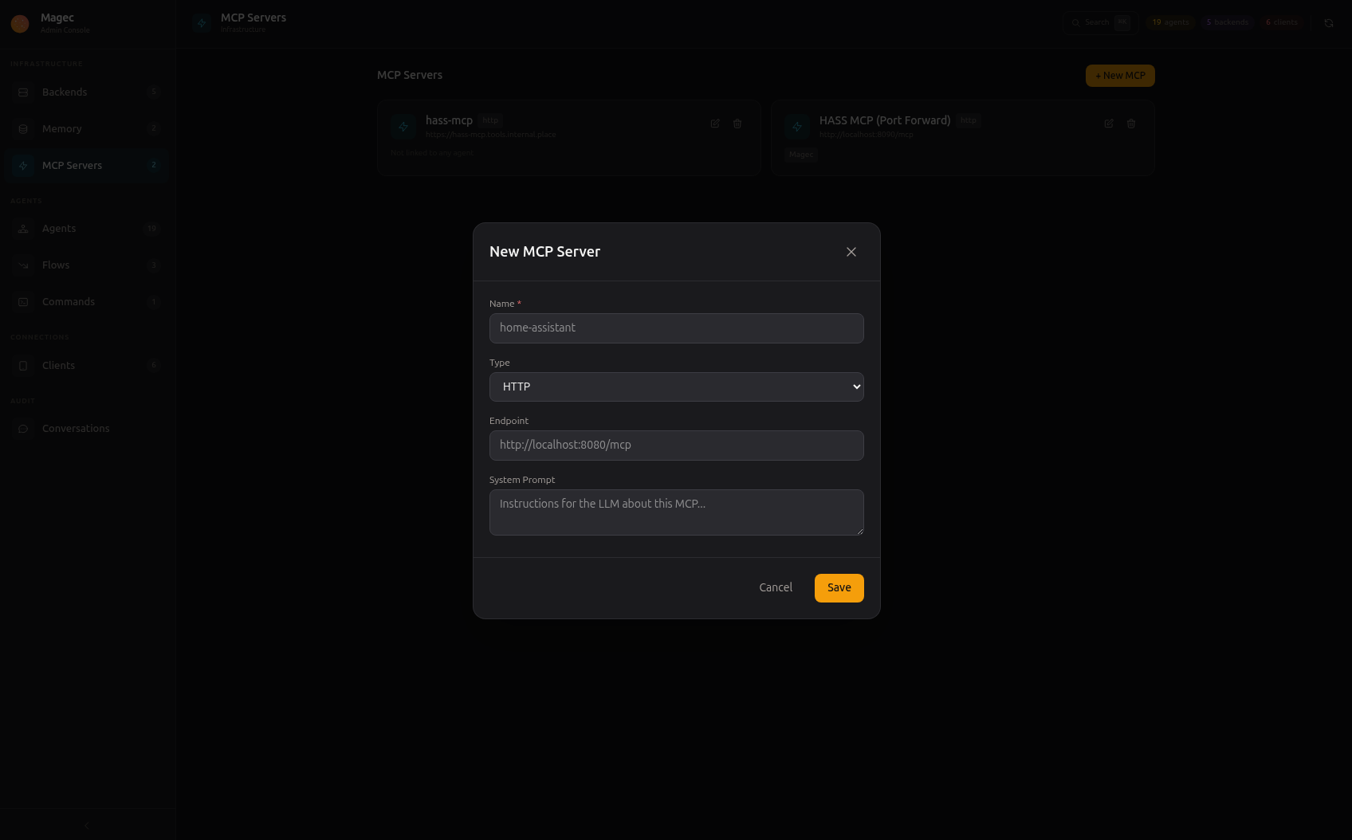The width and height of the screenshot is (1352, 840).
Task: Click the refresh icon in the top bar
Action: [x=1330, y=22]
